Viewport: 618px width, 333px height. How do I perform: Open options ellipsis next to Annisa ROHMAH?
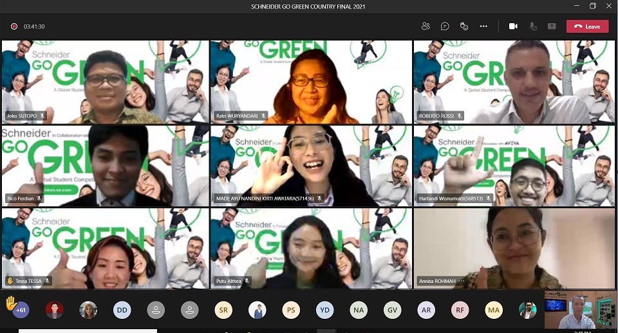461,281
